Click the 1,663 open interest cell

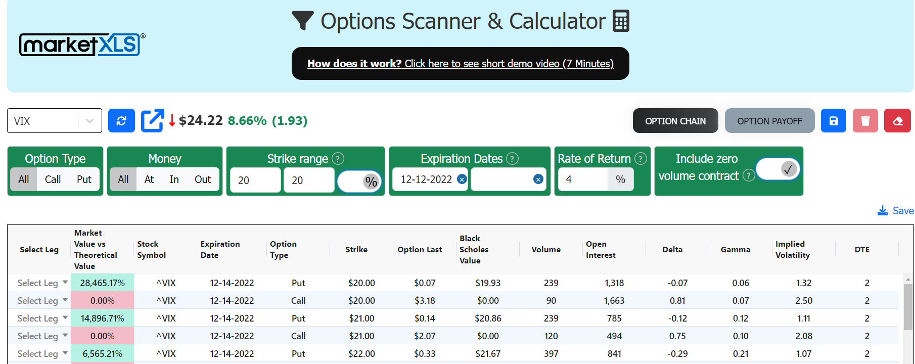[x=614, y=300]
